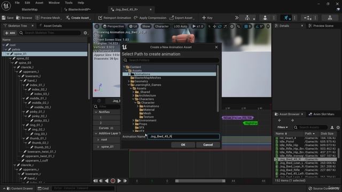Collapse the root bone in tree
The width and height of the screenshot is (342, 192).
[x=4, y=45]
